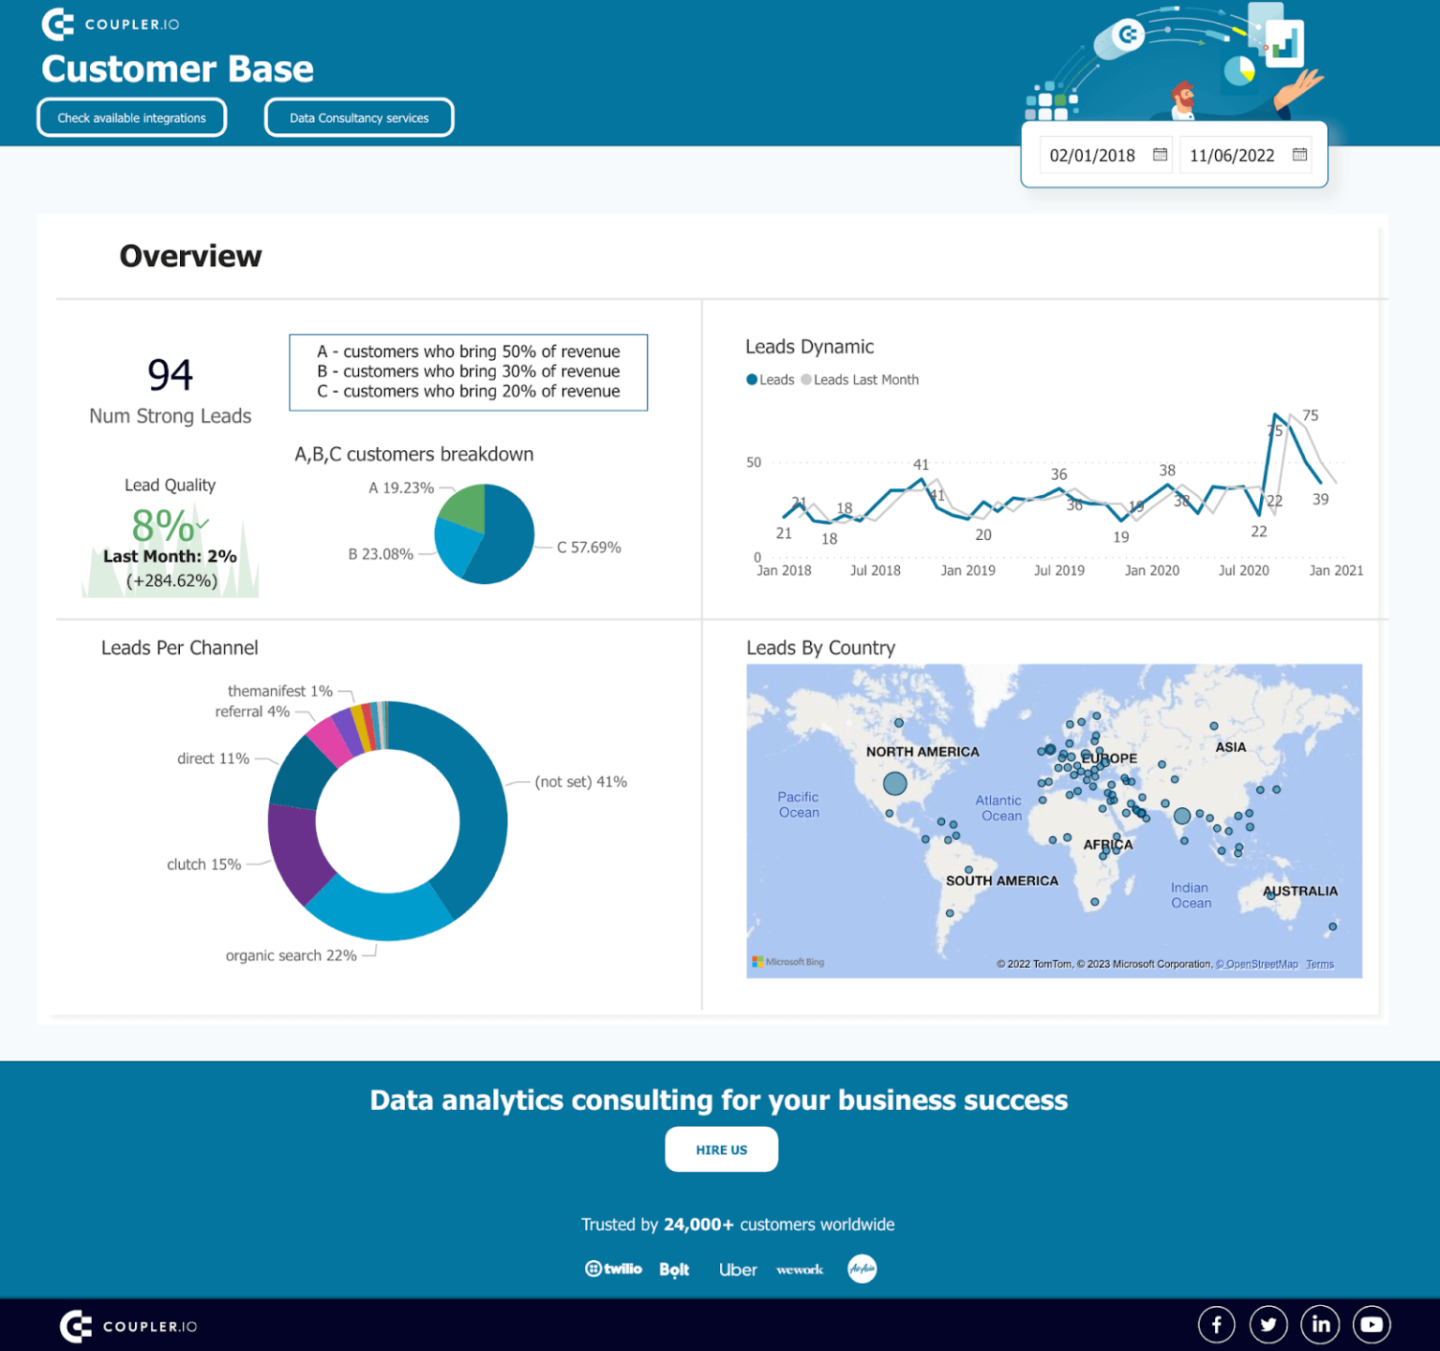Click the HIRE US button
1440x1351 pixels.
[x=721, y=1148]
